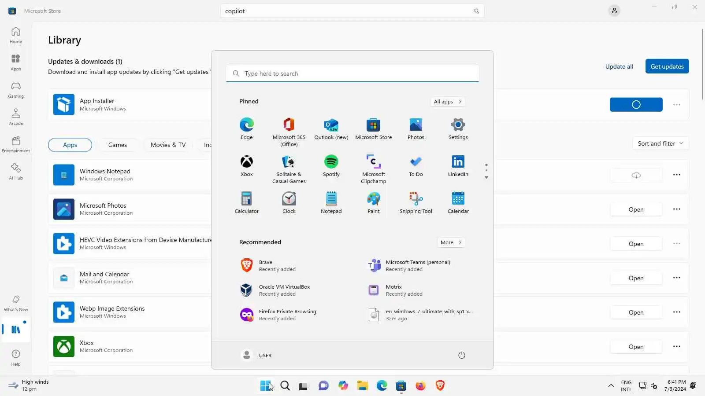The image size is (705, 396).
Task: Open Microsoft Clipchamp
Action: (374, 169)
